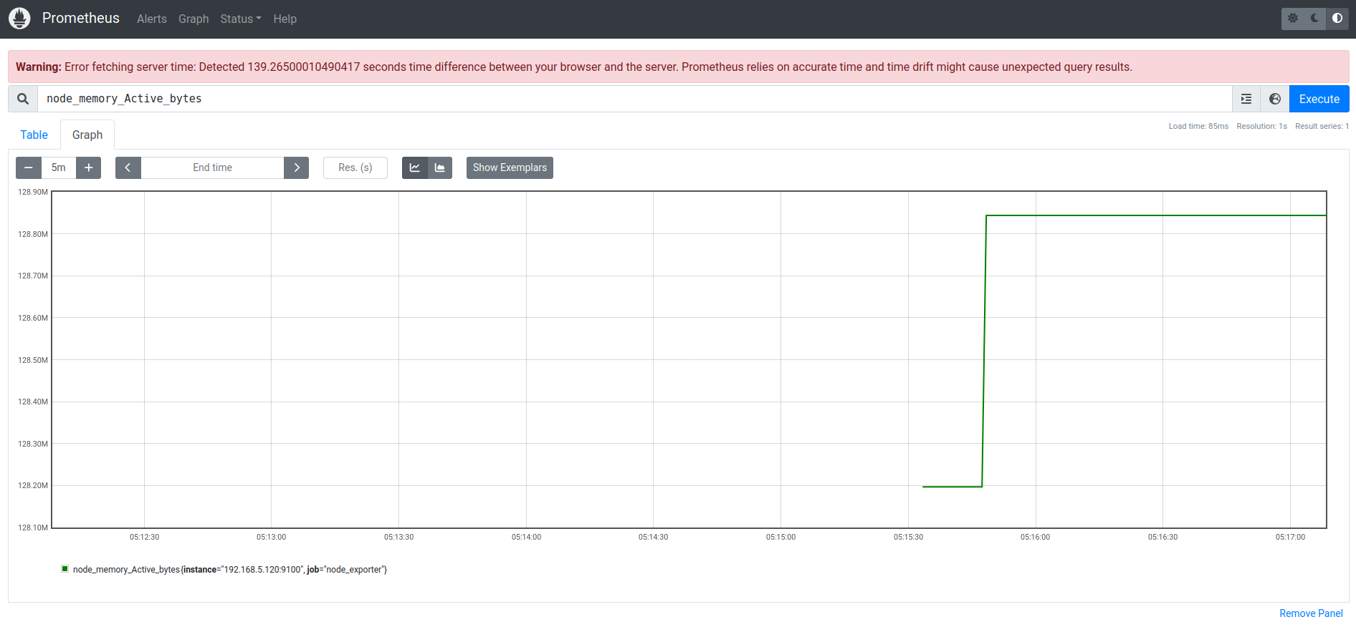This screenshot has height=627, width=1356.
Task: Switch to the Table tab
Action: pos(34,135)
